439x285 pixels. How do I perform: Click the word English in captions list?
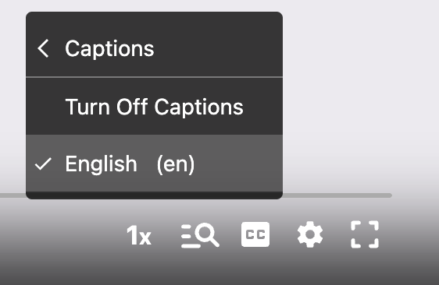click(101, 164)
